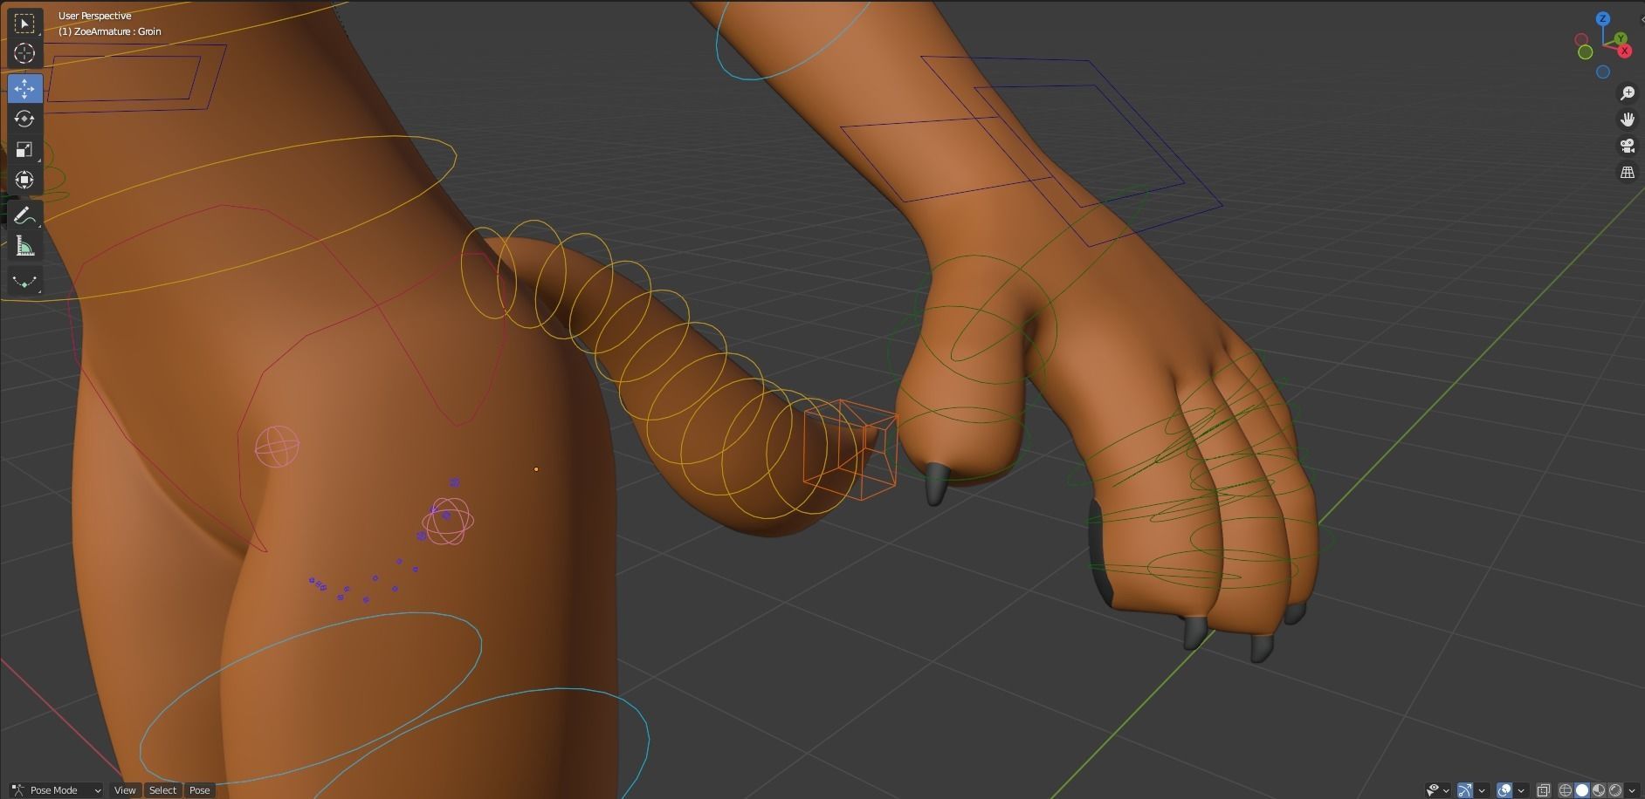Click the Zoom viewport gizmo button

click(x=1627, y=93)
